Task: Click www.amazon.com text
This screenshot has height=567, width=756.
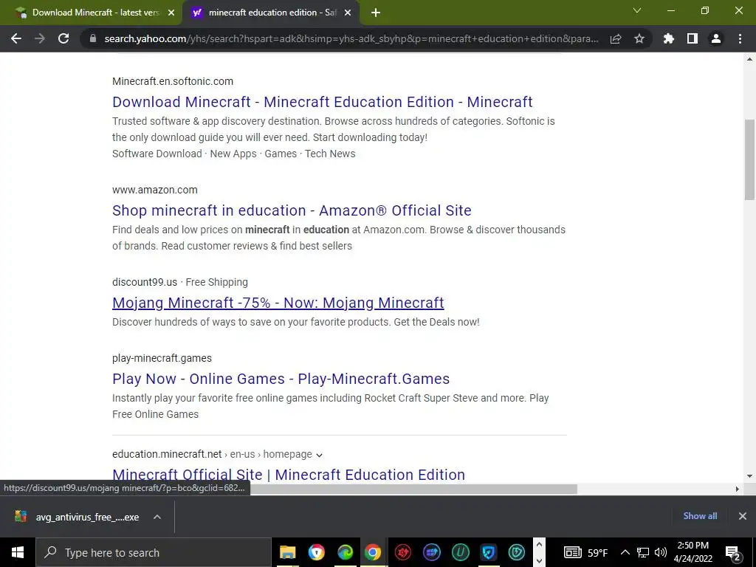Action: (x=155, y=190)
